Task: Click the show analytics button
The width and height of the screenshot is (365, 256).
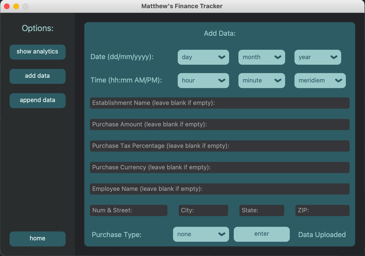Action: [38, 52]
